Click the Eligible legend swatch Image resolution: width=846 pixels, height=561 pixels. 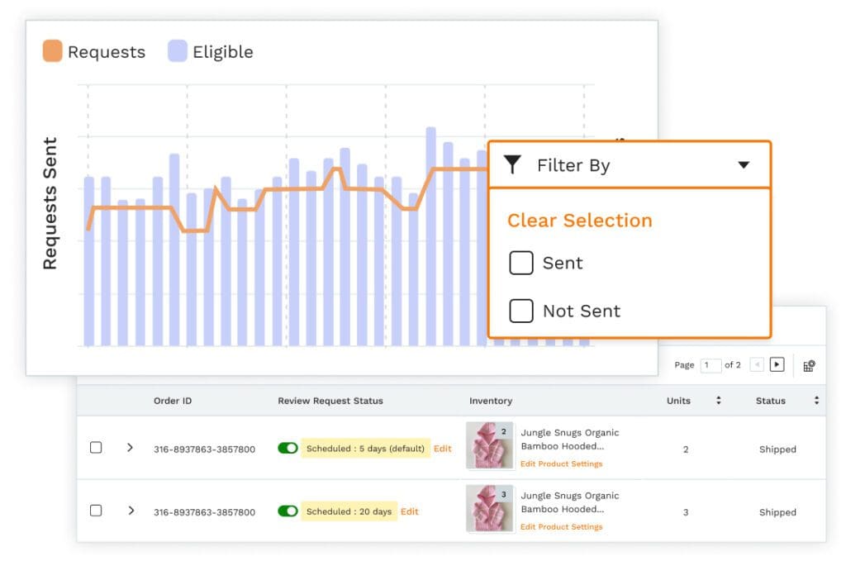[178, 52]
